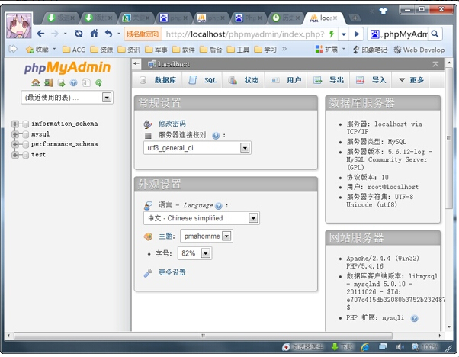Click the log out icon in phpMyAdmin sidebar
This screenshot has height=357, width=459.
point(48,83)
